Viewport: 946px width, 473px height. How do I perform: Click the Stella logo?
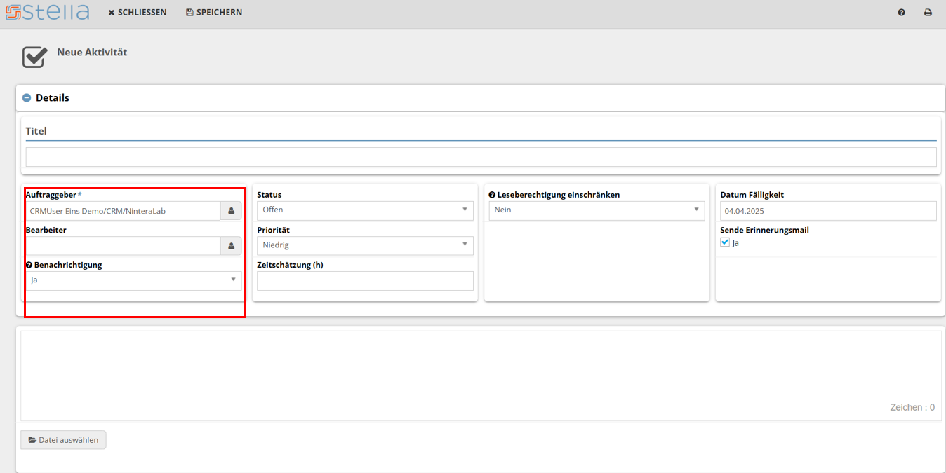pyautogui.click(x=48, y=12)
